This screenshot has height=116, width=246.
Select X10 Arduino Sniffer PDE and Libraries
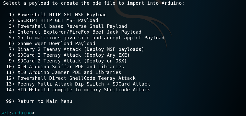click(x=71, y=66)
